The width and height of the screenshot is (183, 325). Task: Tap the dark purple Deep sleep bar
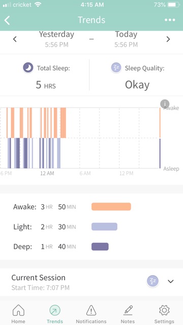100,246
